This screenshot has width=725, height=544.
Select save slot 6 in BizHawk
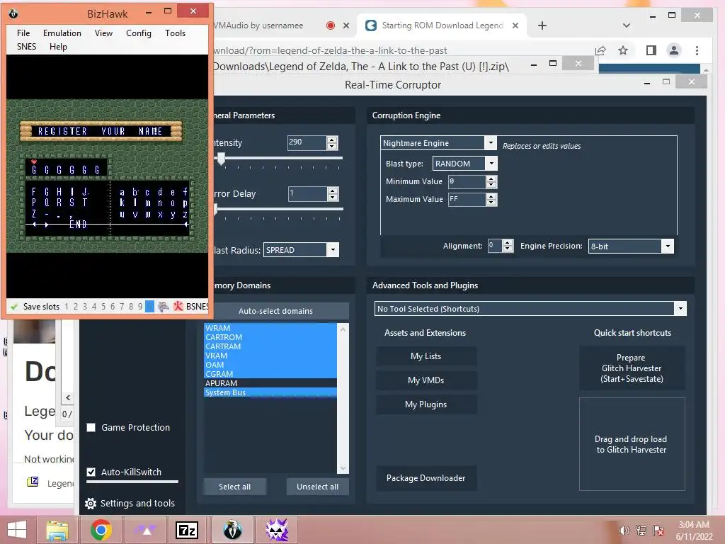113,306
